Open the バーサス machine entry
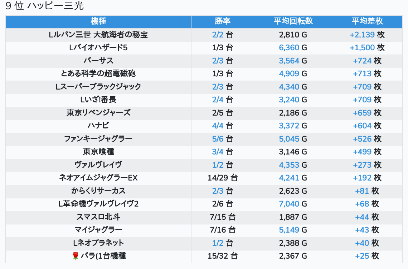 click(x=98, y=61)
